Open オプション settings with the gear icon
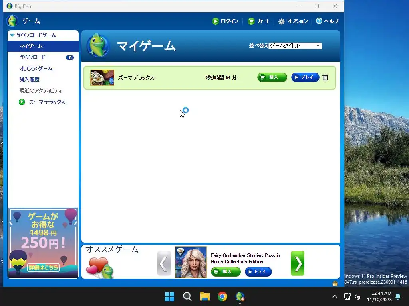 click(293, 21)
